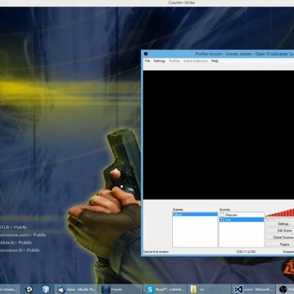The height and width of the screenshot is (294, 294).
Task: Click the omonas.lt> Public server entry
Action: click(20, 250)
